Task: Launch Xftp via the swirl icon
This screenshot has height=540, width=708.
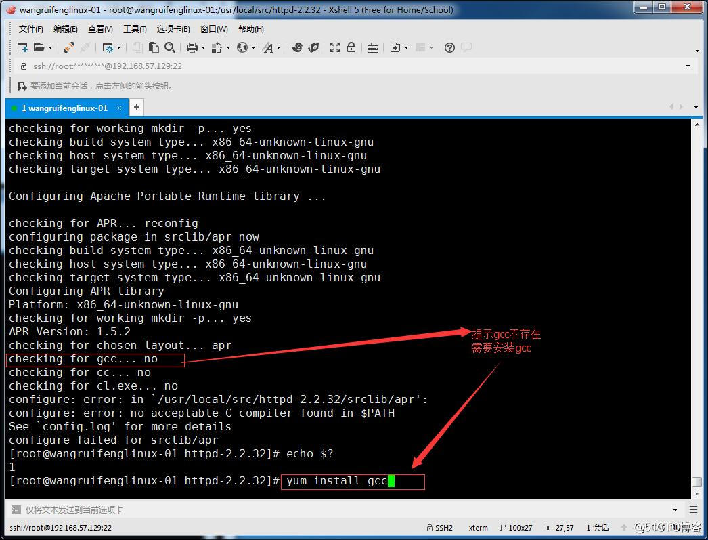Action: click(x=297, y=47)
